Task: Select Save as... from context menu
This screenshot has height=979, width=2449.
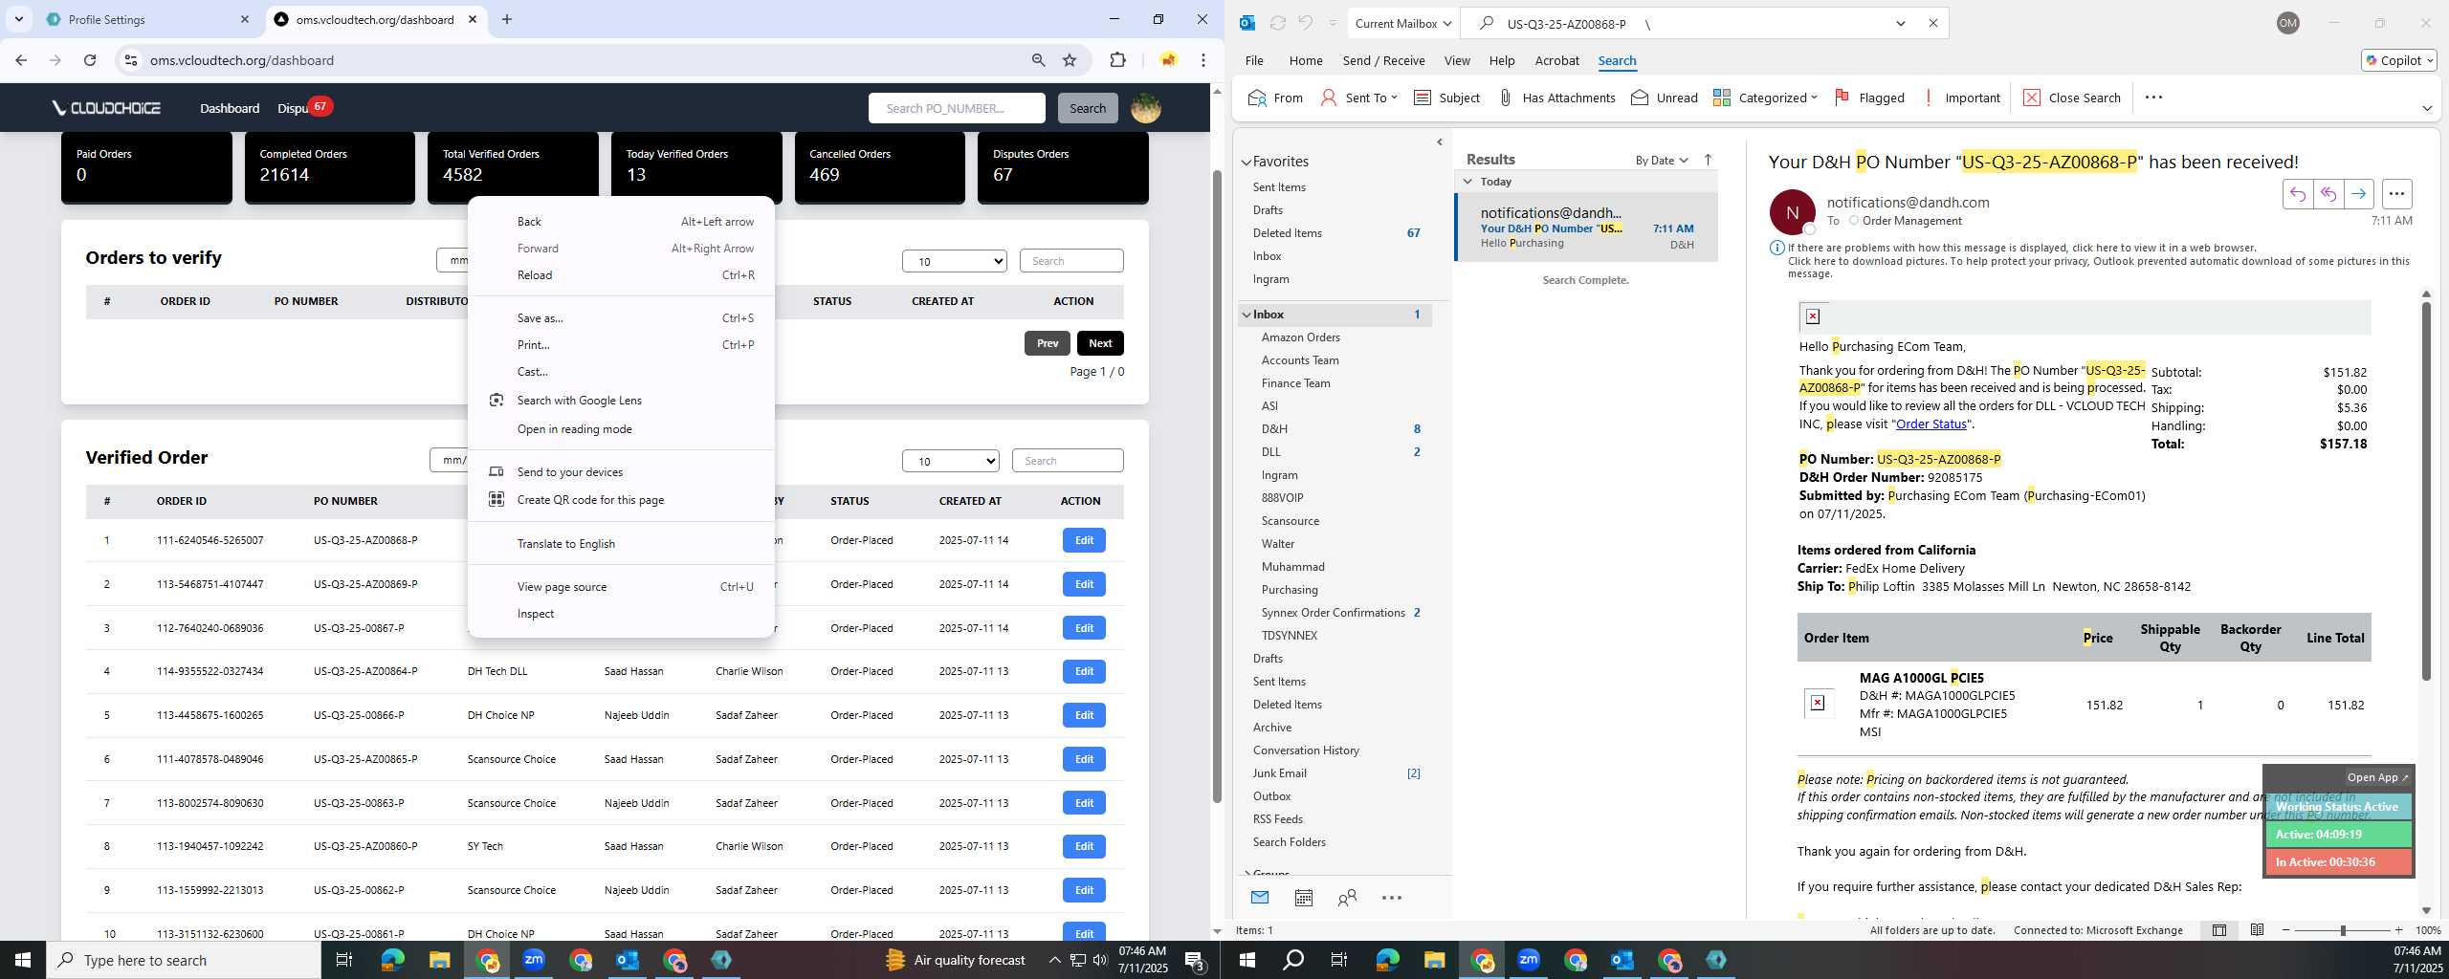Action: point(621,318)
